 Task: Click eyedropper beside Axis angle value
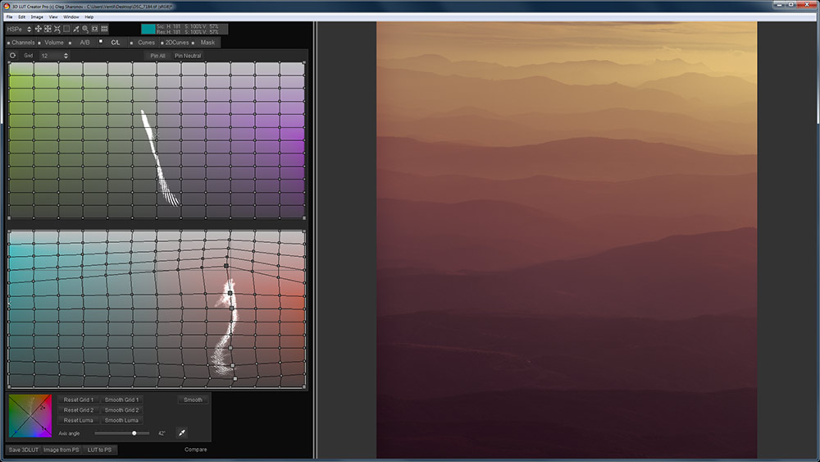coord(182,432)
